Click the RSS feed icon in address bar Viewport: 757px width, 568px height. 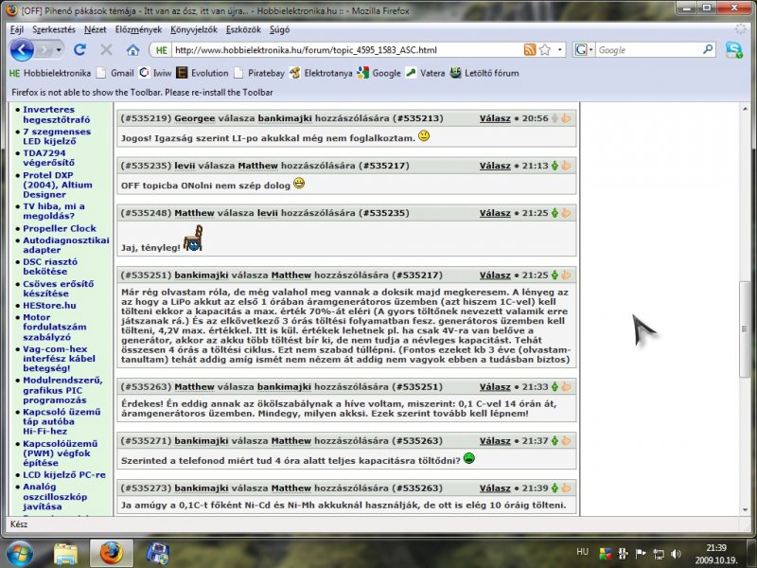[x=530, y=50]
